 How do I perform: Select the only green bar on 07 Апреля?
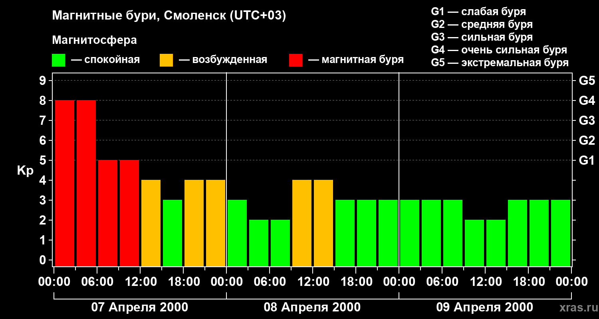point(173,233)
